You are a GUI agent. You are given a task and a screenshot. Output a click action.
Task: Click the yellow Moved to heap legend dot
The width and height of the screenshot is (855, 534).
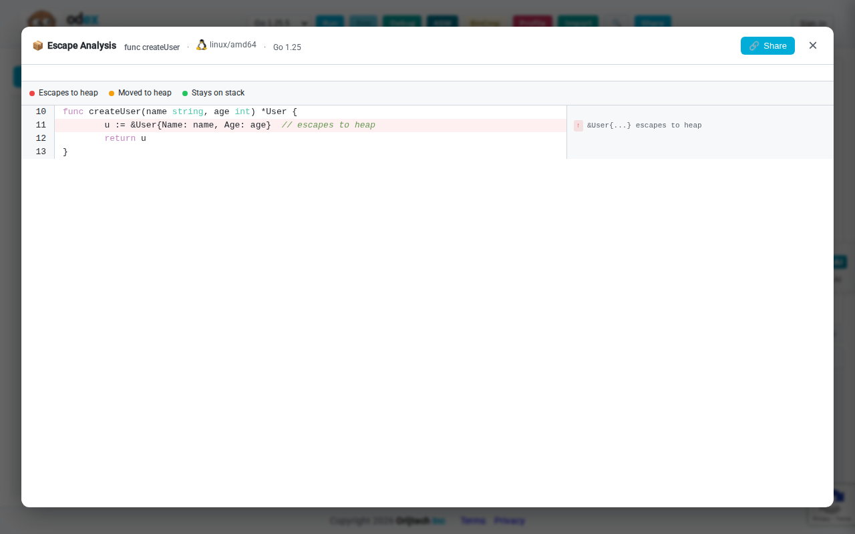click(x=111, y=93)
